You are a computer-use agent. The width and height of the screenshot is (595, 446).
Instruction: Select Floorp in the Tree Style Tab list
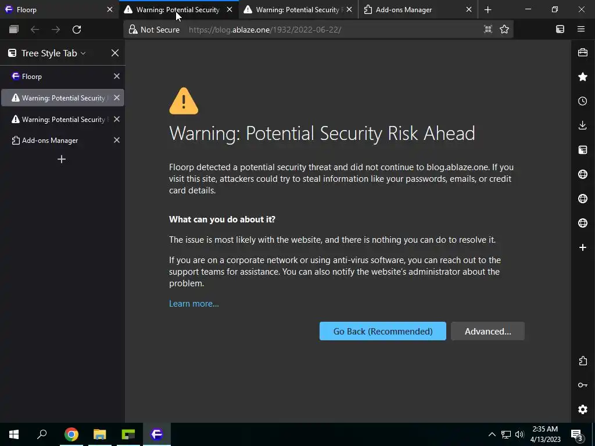[63, 76]
